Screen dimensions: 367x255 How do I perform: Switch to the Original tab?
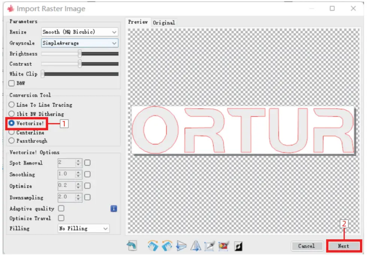164,22
